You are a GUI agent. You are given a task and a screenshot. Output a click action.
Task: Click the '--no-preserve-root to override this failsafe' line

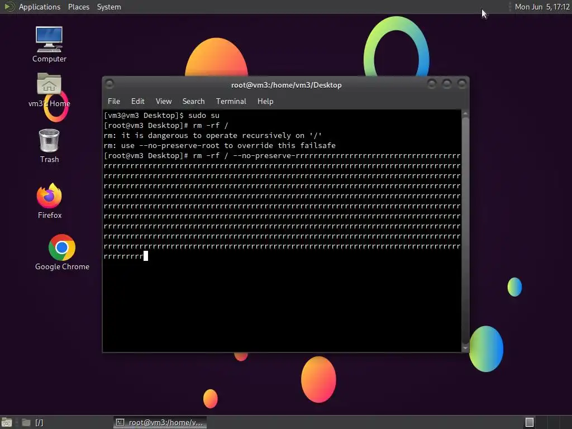click(x=220, y=146)
